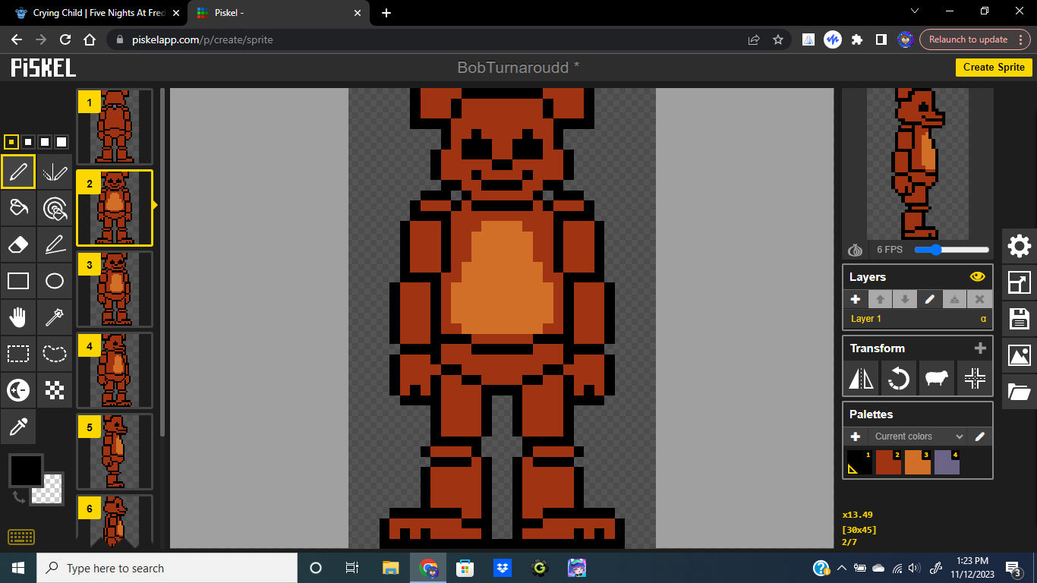Select the Circle tool
Screen dimensions: 1037x583
[x=55, y=281]
